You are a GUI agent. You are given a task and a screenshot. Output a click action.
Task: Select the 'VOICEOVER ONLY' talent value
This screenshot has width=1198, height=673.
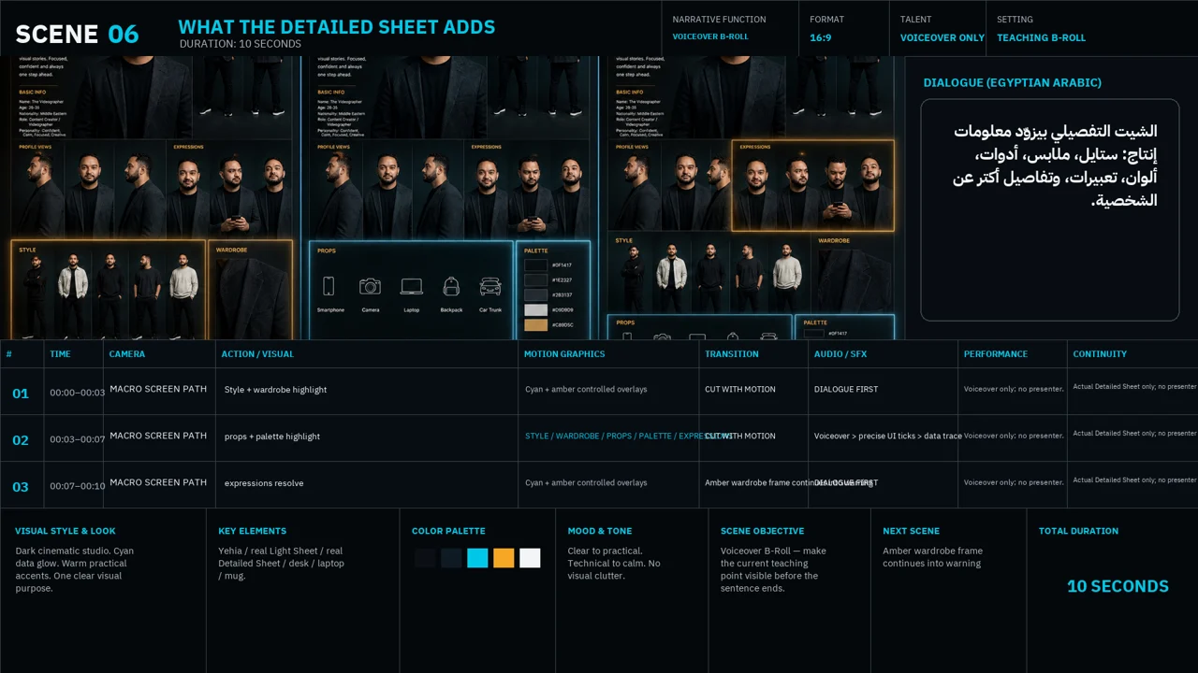click(942, 37)
